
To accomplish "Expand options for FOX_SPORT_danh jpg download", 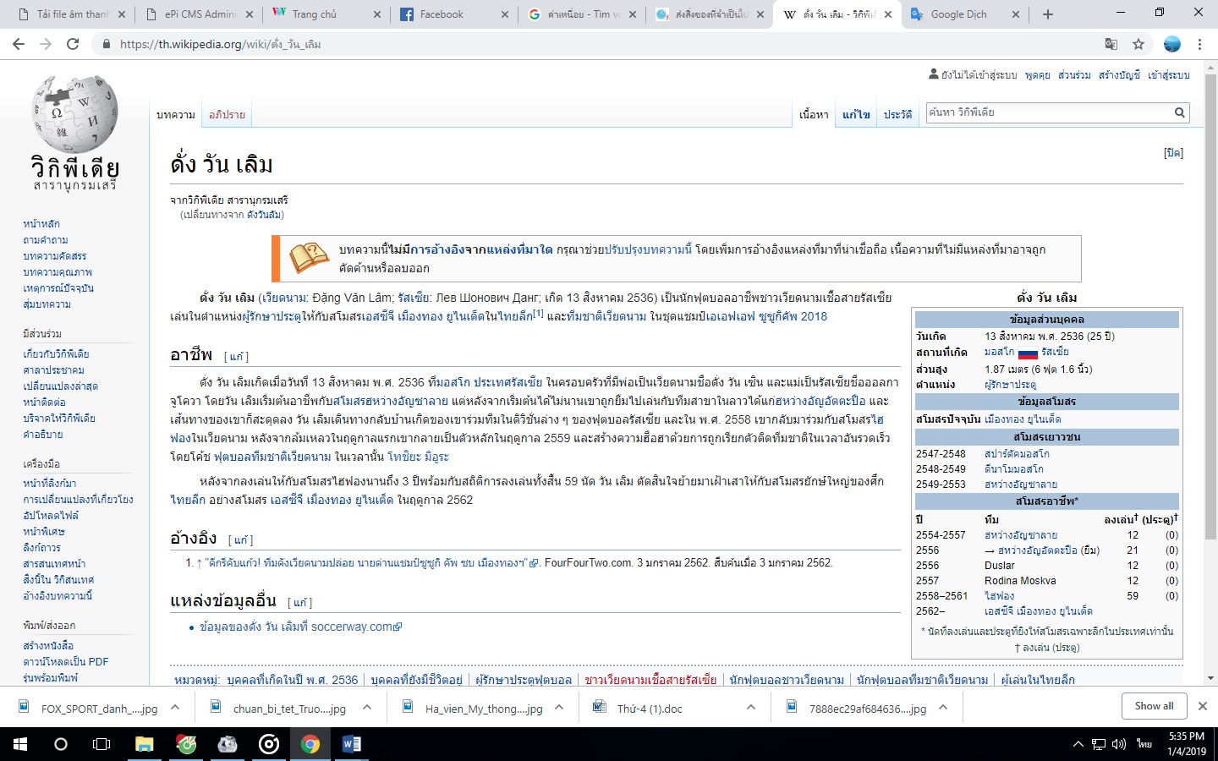I will tap(175, 708).
